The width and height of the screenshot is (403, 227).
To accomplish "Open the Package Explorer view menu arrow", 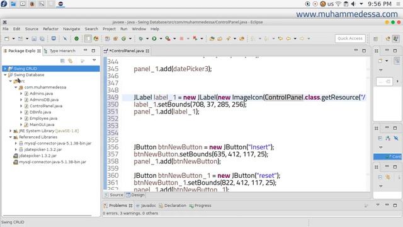I will [94, 61].
